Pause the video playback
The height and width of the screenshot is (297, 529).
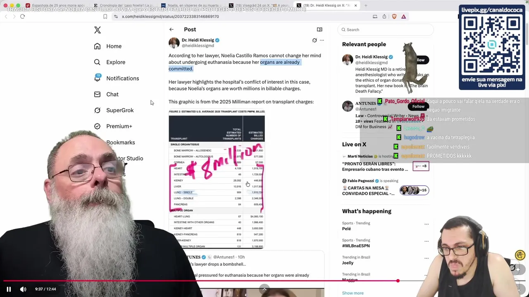pos(9,289)
